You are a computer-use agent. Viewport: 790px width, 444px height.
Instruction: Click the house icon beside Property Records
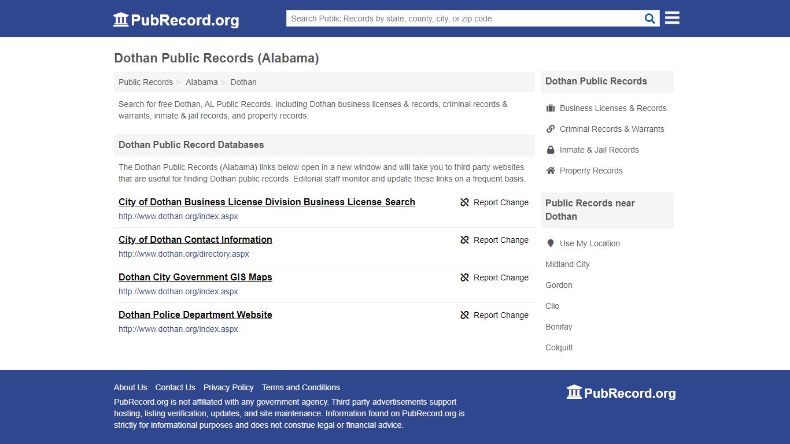click(551, 171)
